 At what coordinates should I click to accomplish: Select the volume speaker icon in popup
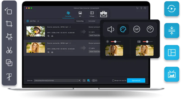[x=111, y=29]
